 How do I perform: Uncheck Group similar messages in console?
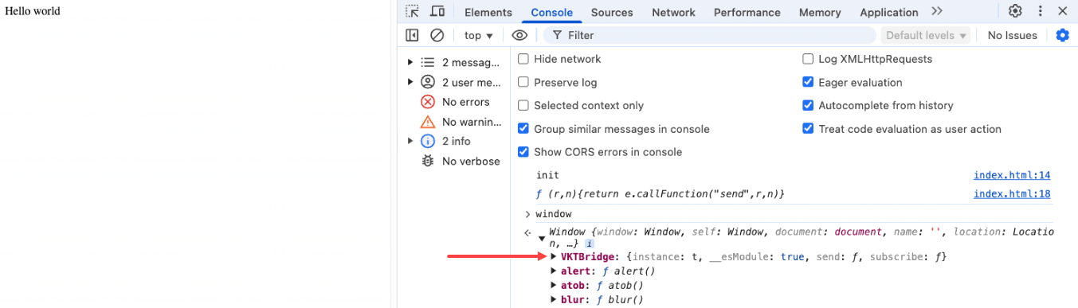click(x=523, y=129)
